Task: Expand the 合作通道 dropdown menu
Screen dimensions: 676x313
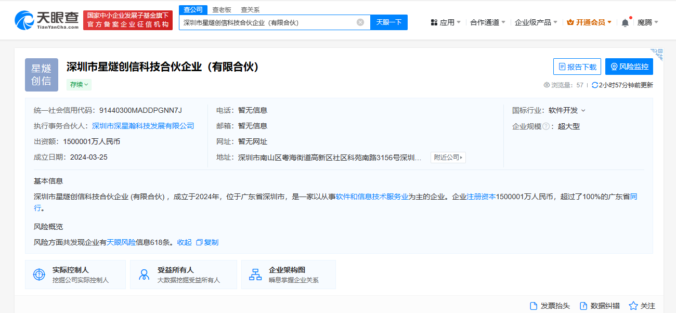Action: pyautogui.click(x=503, y=22)
